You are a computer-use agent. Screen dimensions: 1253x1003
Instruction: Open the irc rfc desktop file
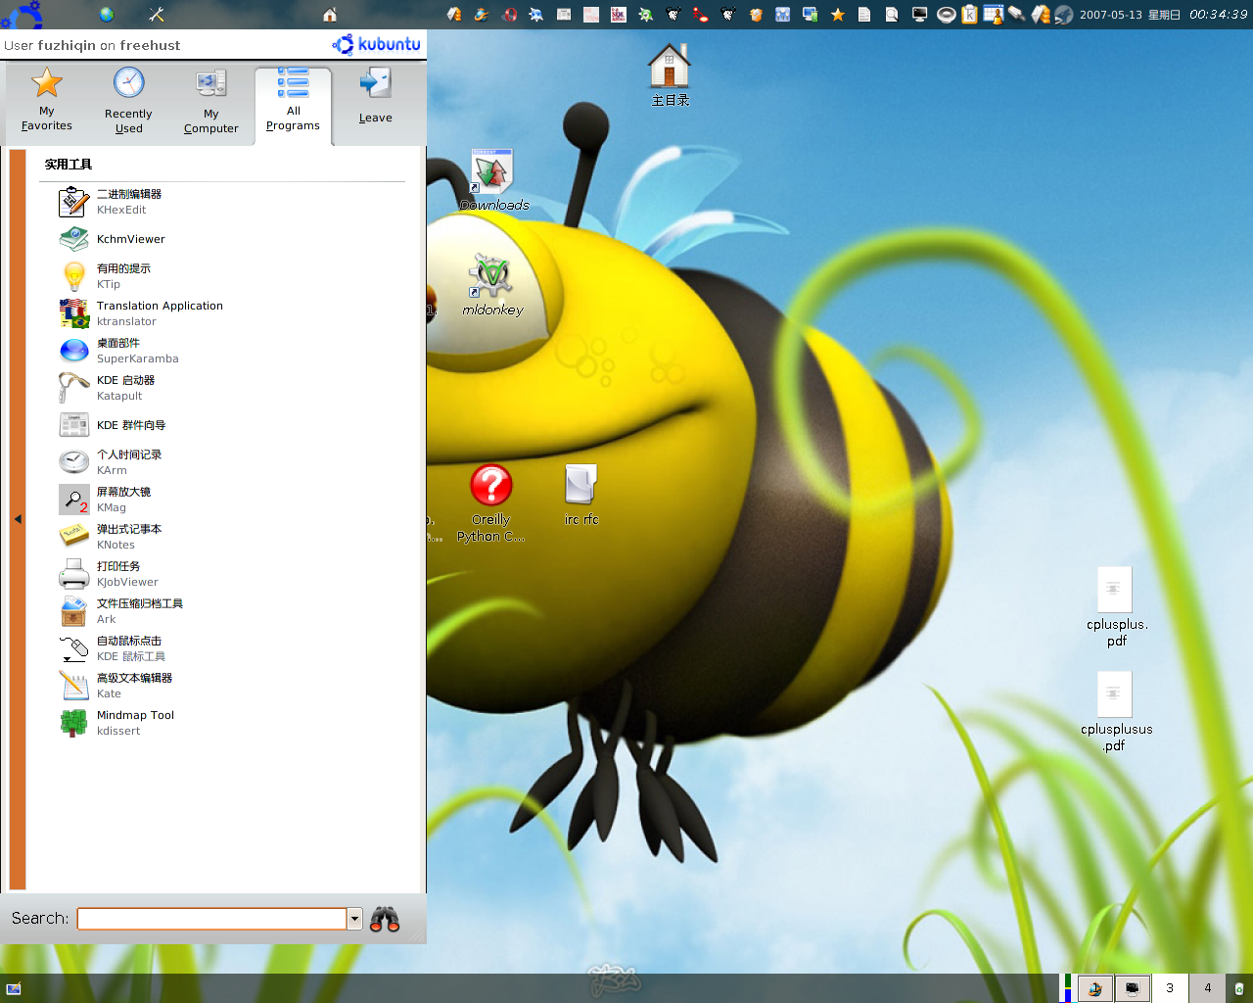click(x=580, y=496)
